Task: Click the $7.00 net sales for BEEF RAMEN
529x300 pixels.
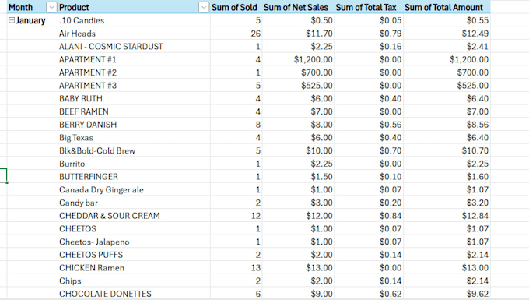Action: pyautogui.click(x=321, y=111)
